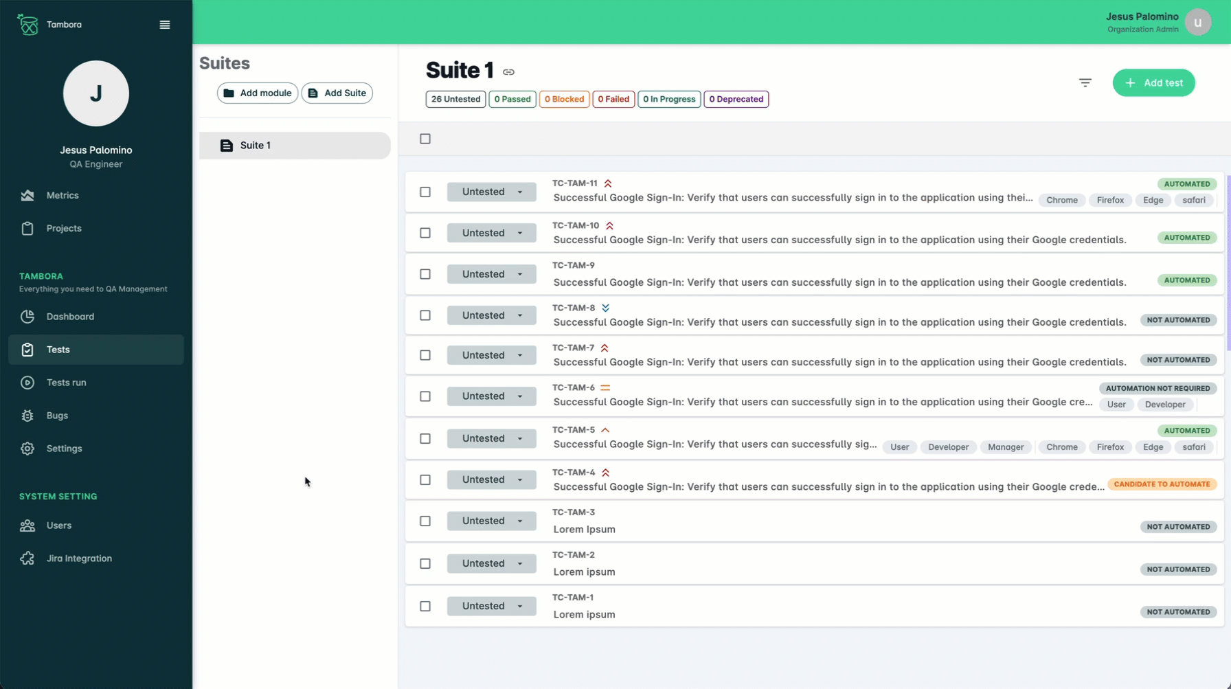Open Tests run section
This screenshot has height=689, width=1231.
point(96,383)
